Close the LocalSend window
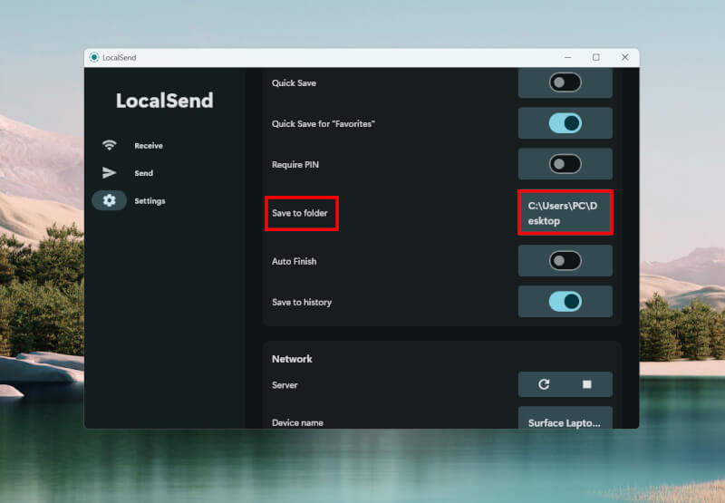This screenshot has width=725, height=503. (x=624, y=57)
